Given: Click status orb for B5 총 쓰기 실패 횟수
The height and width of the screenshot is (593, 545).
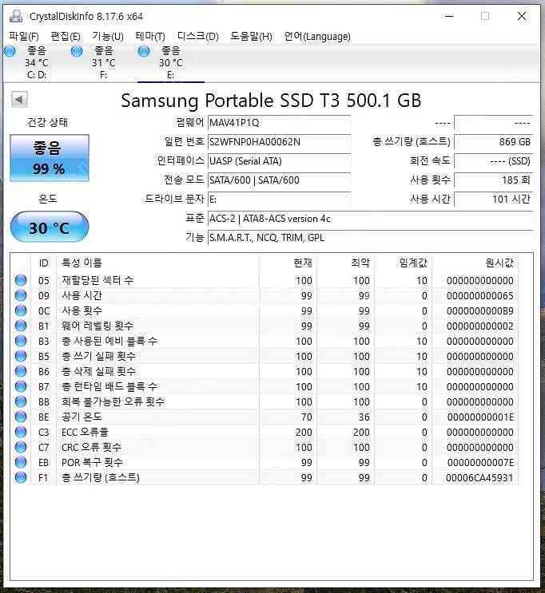Looking at the screenshot, I should [21, 356].
